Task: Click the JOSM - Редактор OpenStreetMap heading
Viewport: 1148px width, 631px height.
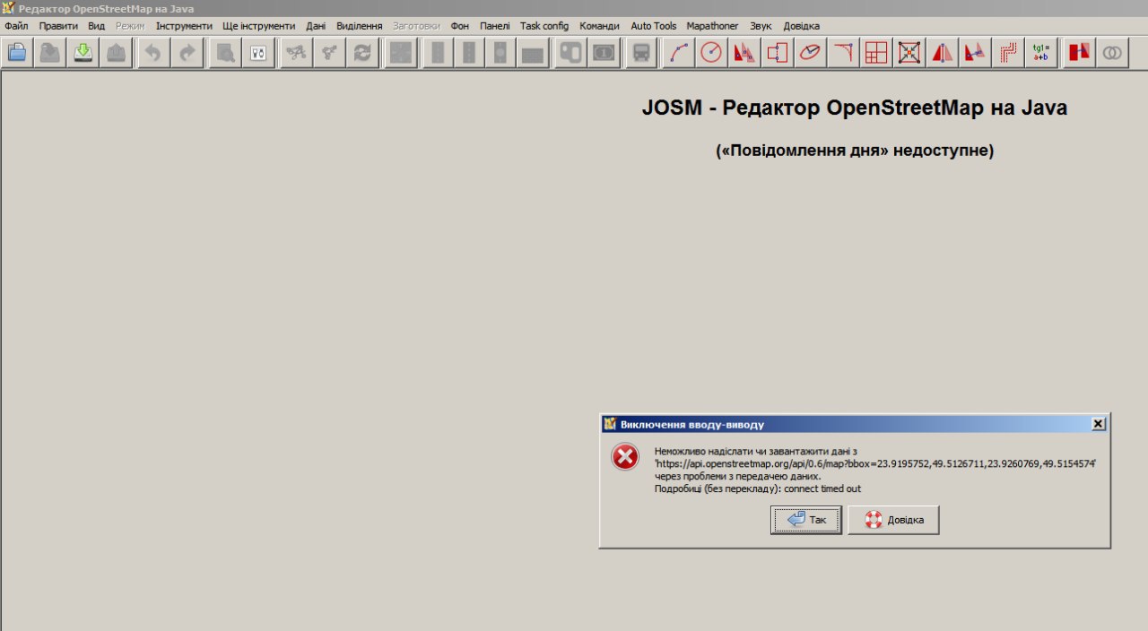Action: tap(855, 108)
